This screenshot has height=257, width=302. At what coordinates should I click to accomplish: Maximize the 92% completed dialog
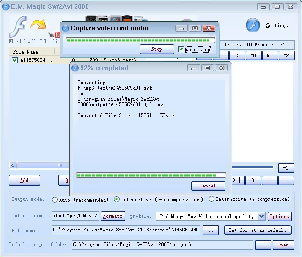click(208, 68)
